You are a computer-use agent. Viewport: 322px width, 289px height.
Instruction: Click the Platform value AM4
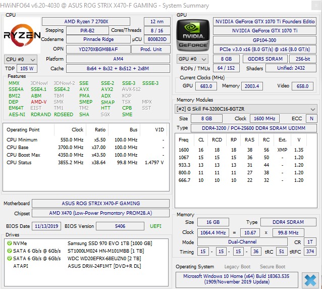pyautogui.click(x=118, y=59)
